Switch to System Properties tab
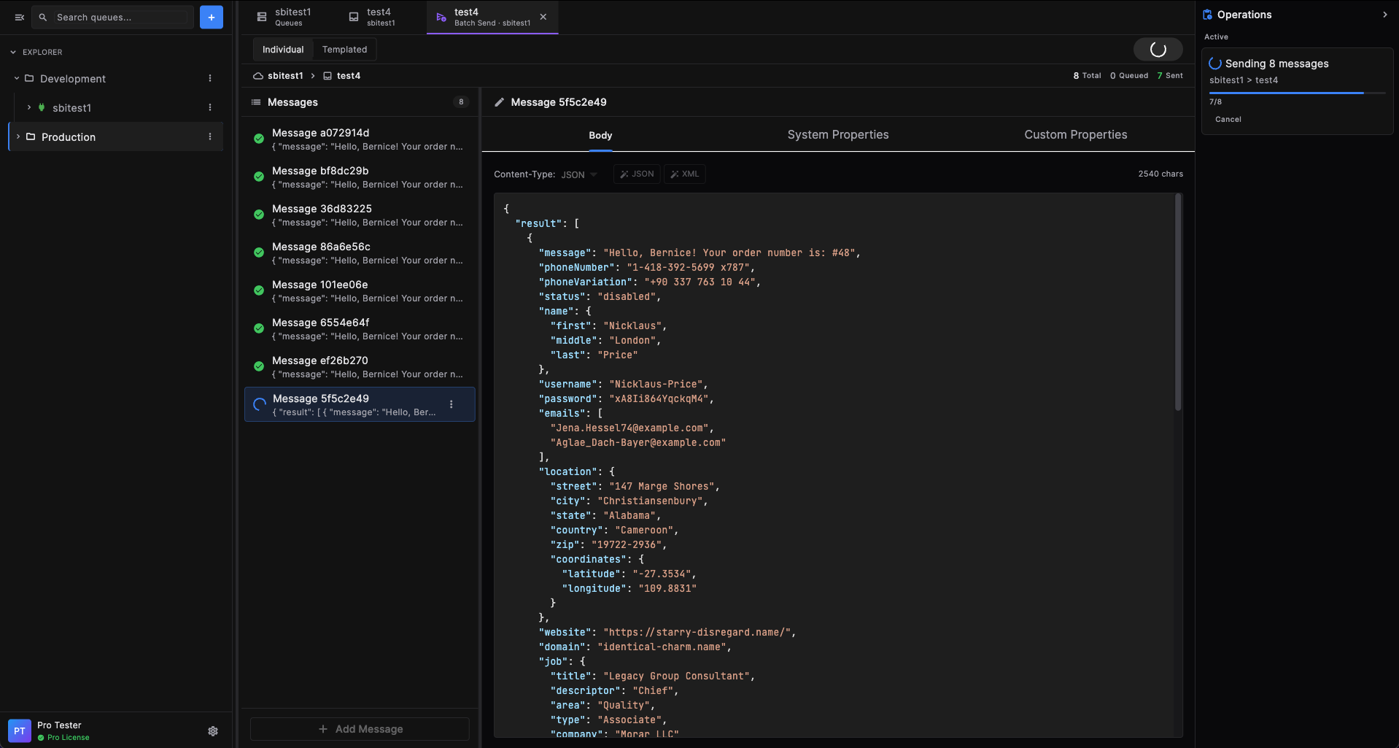1399x748 pixels. (x=837, y=135)
